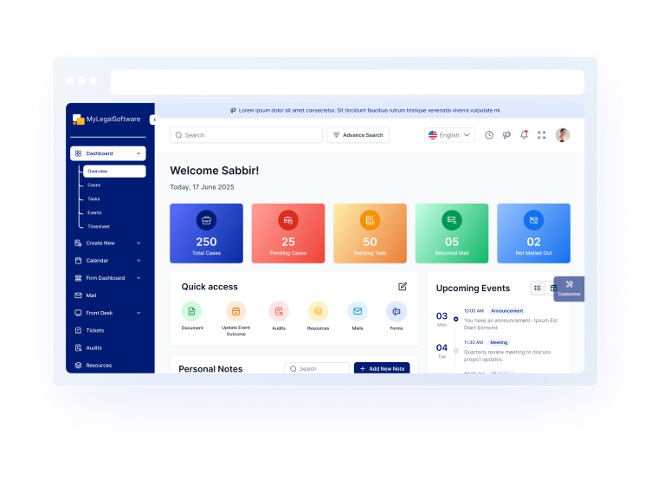Enter fullscreen using the expand icon
Image resolution: width=651 pixels, height=480 pixels.
(x=542, y=135)
